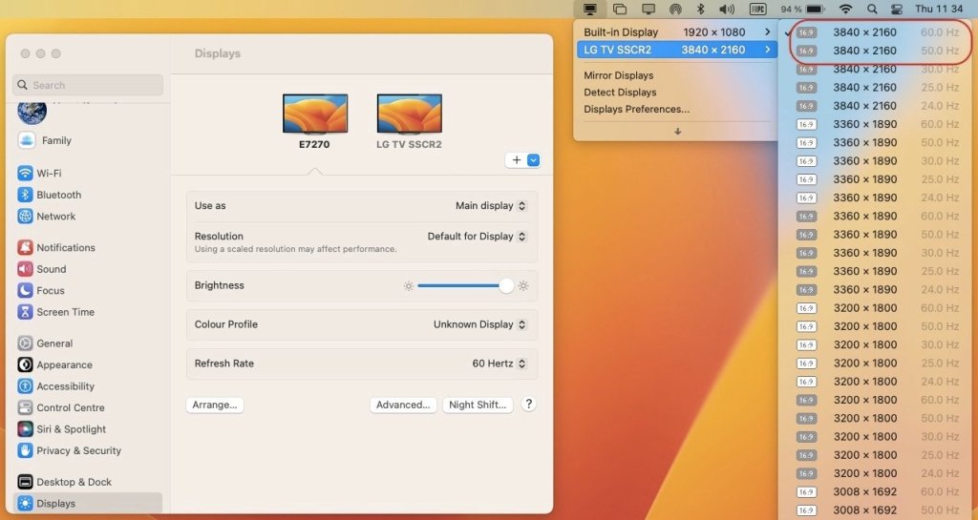Open the Notifications settings pane
Image resolution: width=978 pixels, height=520 pixels.
65,247
